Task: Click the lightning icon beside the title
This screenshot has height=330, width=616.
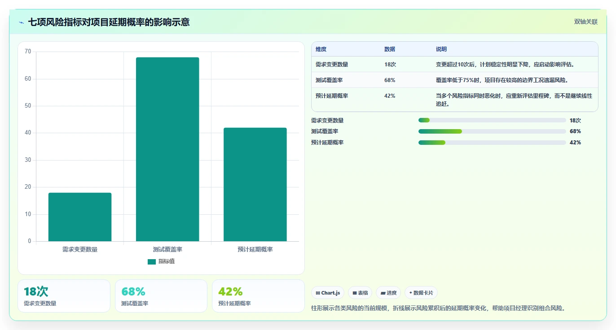Action: 21,22
